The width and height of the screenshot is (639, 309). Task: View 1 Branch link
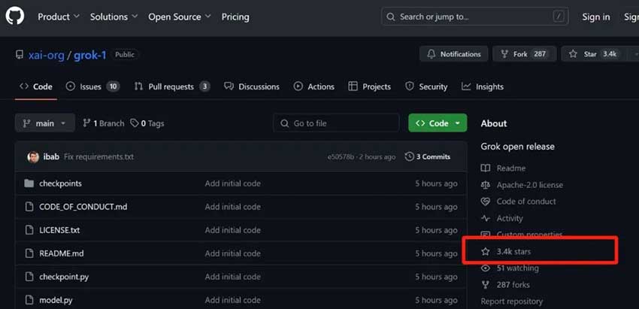(103, 123)
